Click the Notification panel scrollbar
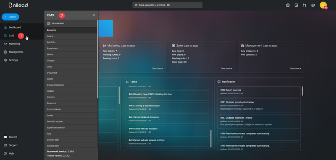336x160 pixels. [302, 91]
